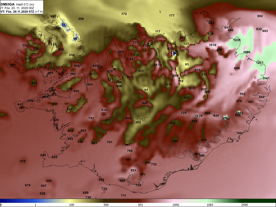Click the title text 'DMI/IGA: Hæð 0°C (m)'
The image size is (276, 207).
(17, 4)
